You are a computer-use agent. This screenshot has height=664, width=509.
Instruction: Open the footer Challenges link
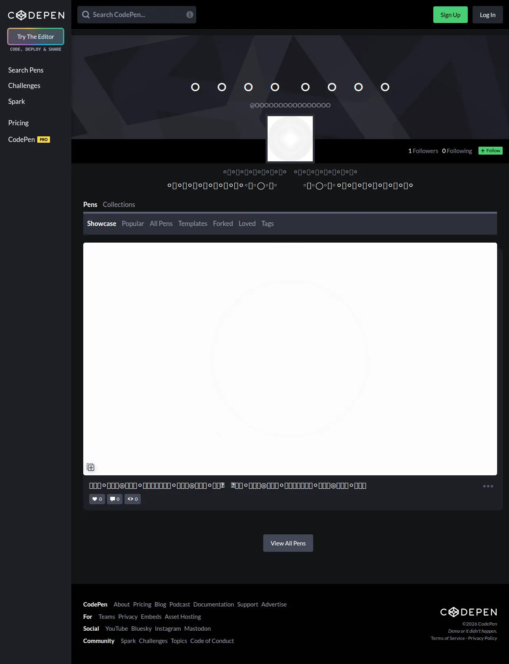[x=153, y=641]
